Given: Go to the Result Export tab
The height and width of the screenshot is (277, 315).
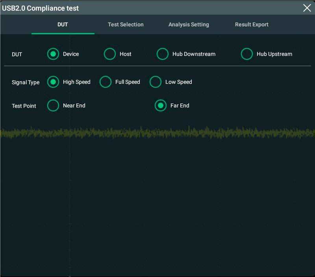Looking at the screenshot, I should click(252, 24).
